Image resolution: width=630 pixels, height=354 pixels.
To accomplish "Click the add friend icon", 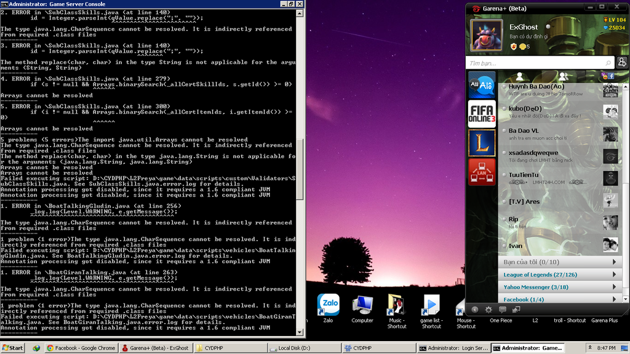I will coord(622,63).
